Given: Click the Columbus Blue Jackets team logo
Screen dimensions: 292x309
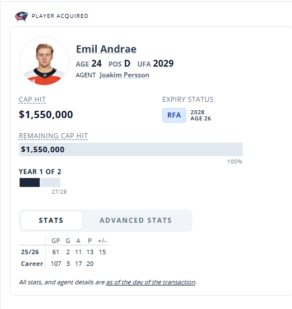Looking at the screenshot, I should (21, 16).
